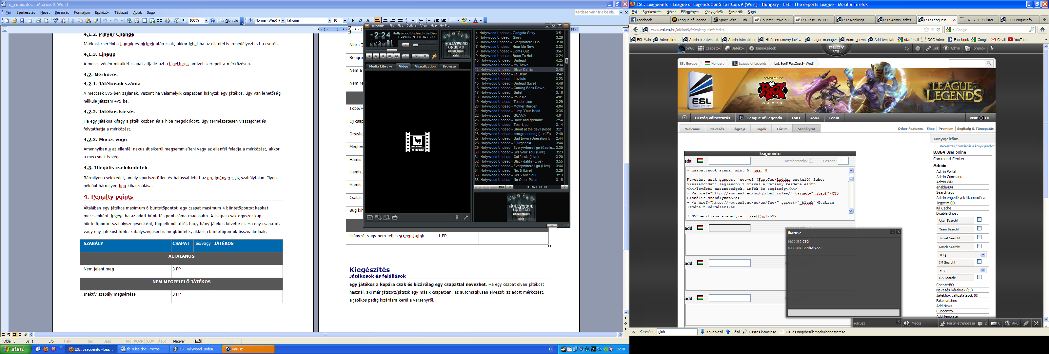Check the box next to IM Search!

pyautogui.click(x=980, y=262)
